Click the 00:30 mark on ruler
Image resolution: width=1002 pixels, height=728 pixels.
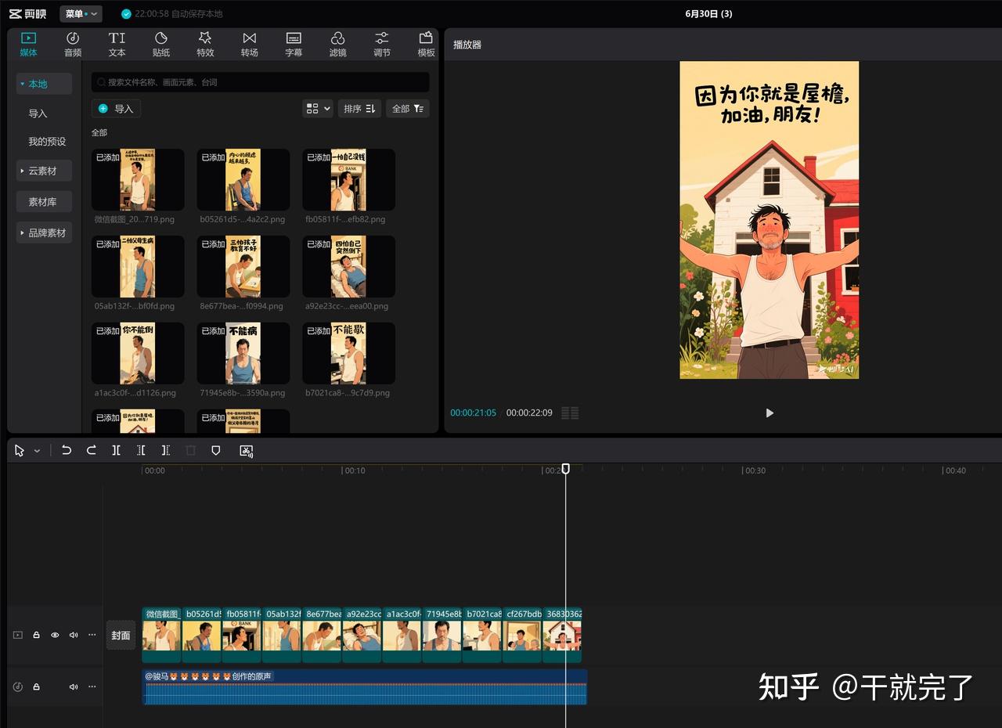[755, 470]
